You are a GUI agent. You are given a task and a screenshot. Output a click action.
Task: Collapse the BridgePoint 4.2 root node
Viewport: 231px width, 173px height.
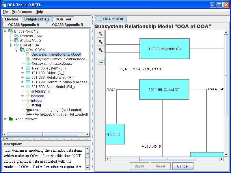[x=5, y=31]
